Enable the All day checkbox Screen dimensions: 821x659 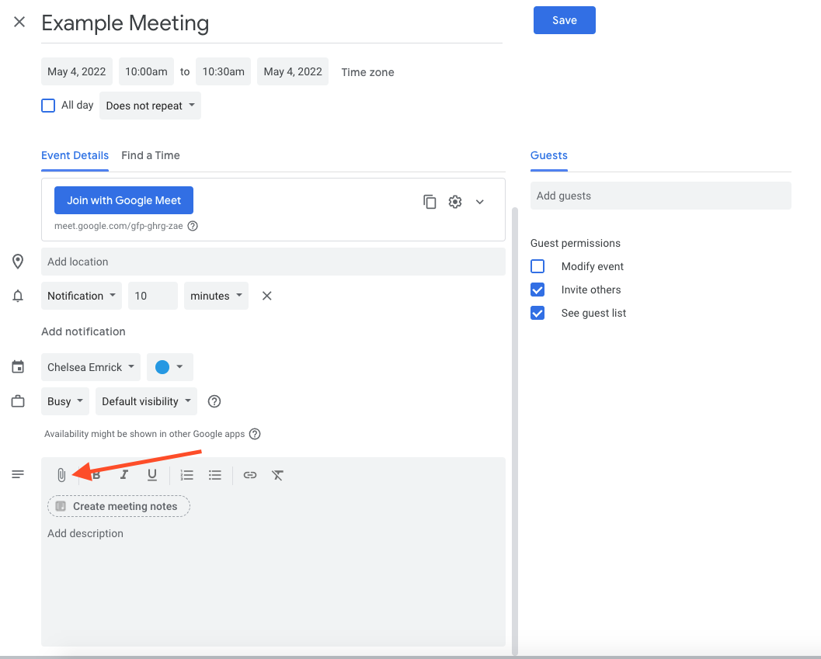(x=47, y=105)
